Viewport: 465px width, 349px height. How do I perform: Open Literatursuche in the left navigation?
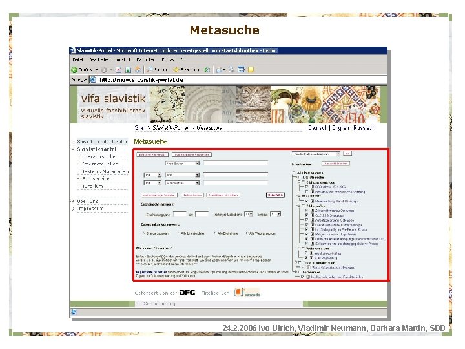[99, 156]
